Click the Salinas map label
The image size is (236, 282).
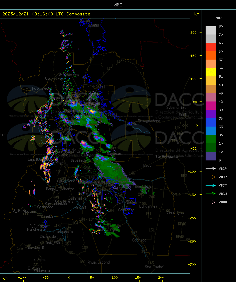75,198
